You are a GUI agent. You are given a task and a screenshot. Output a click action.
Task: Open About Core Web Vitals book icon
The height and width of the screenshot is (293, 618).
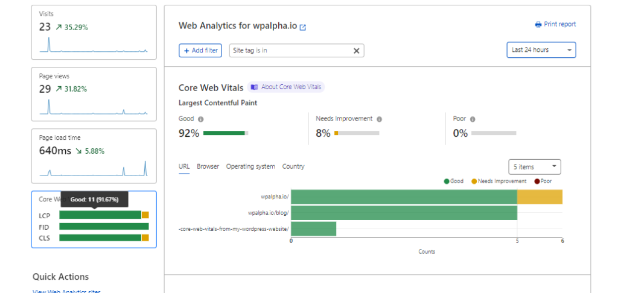point(255,87)
